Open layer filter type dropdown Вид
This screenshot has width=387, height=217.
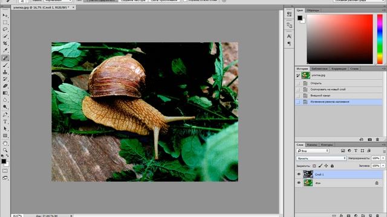pyautogui.click(x=313, y=151)
